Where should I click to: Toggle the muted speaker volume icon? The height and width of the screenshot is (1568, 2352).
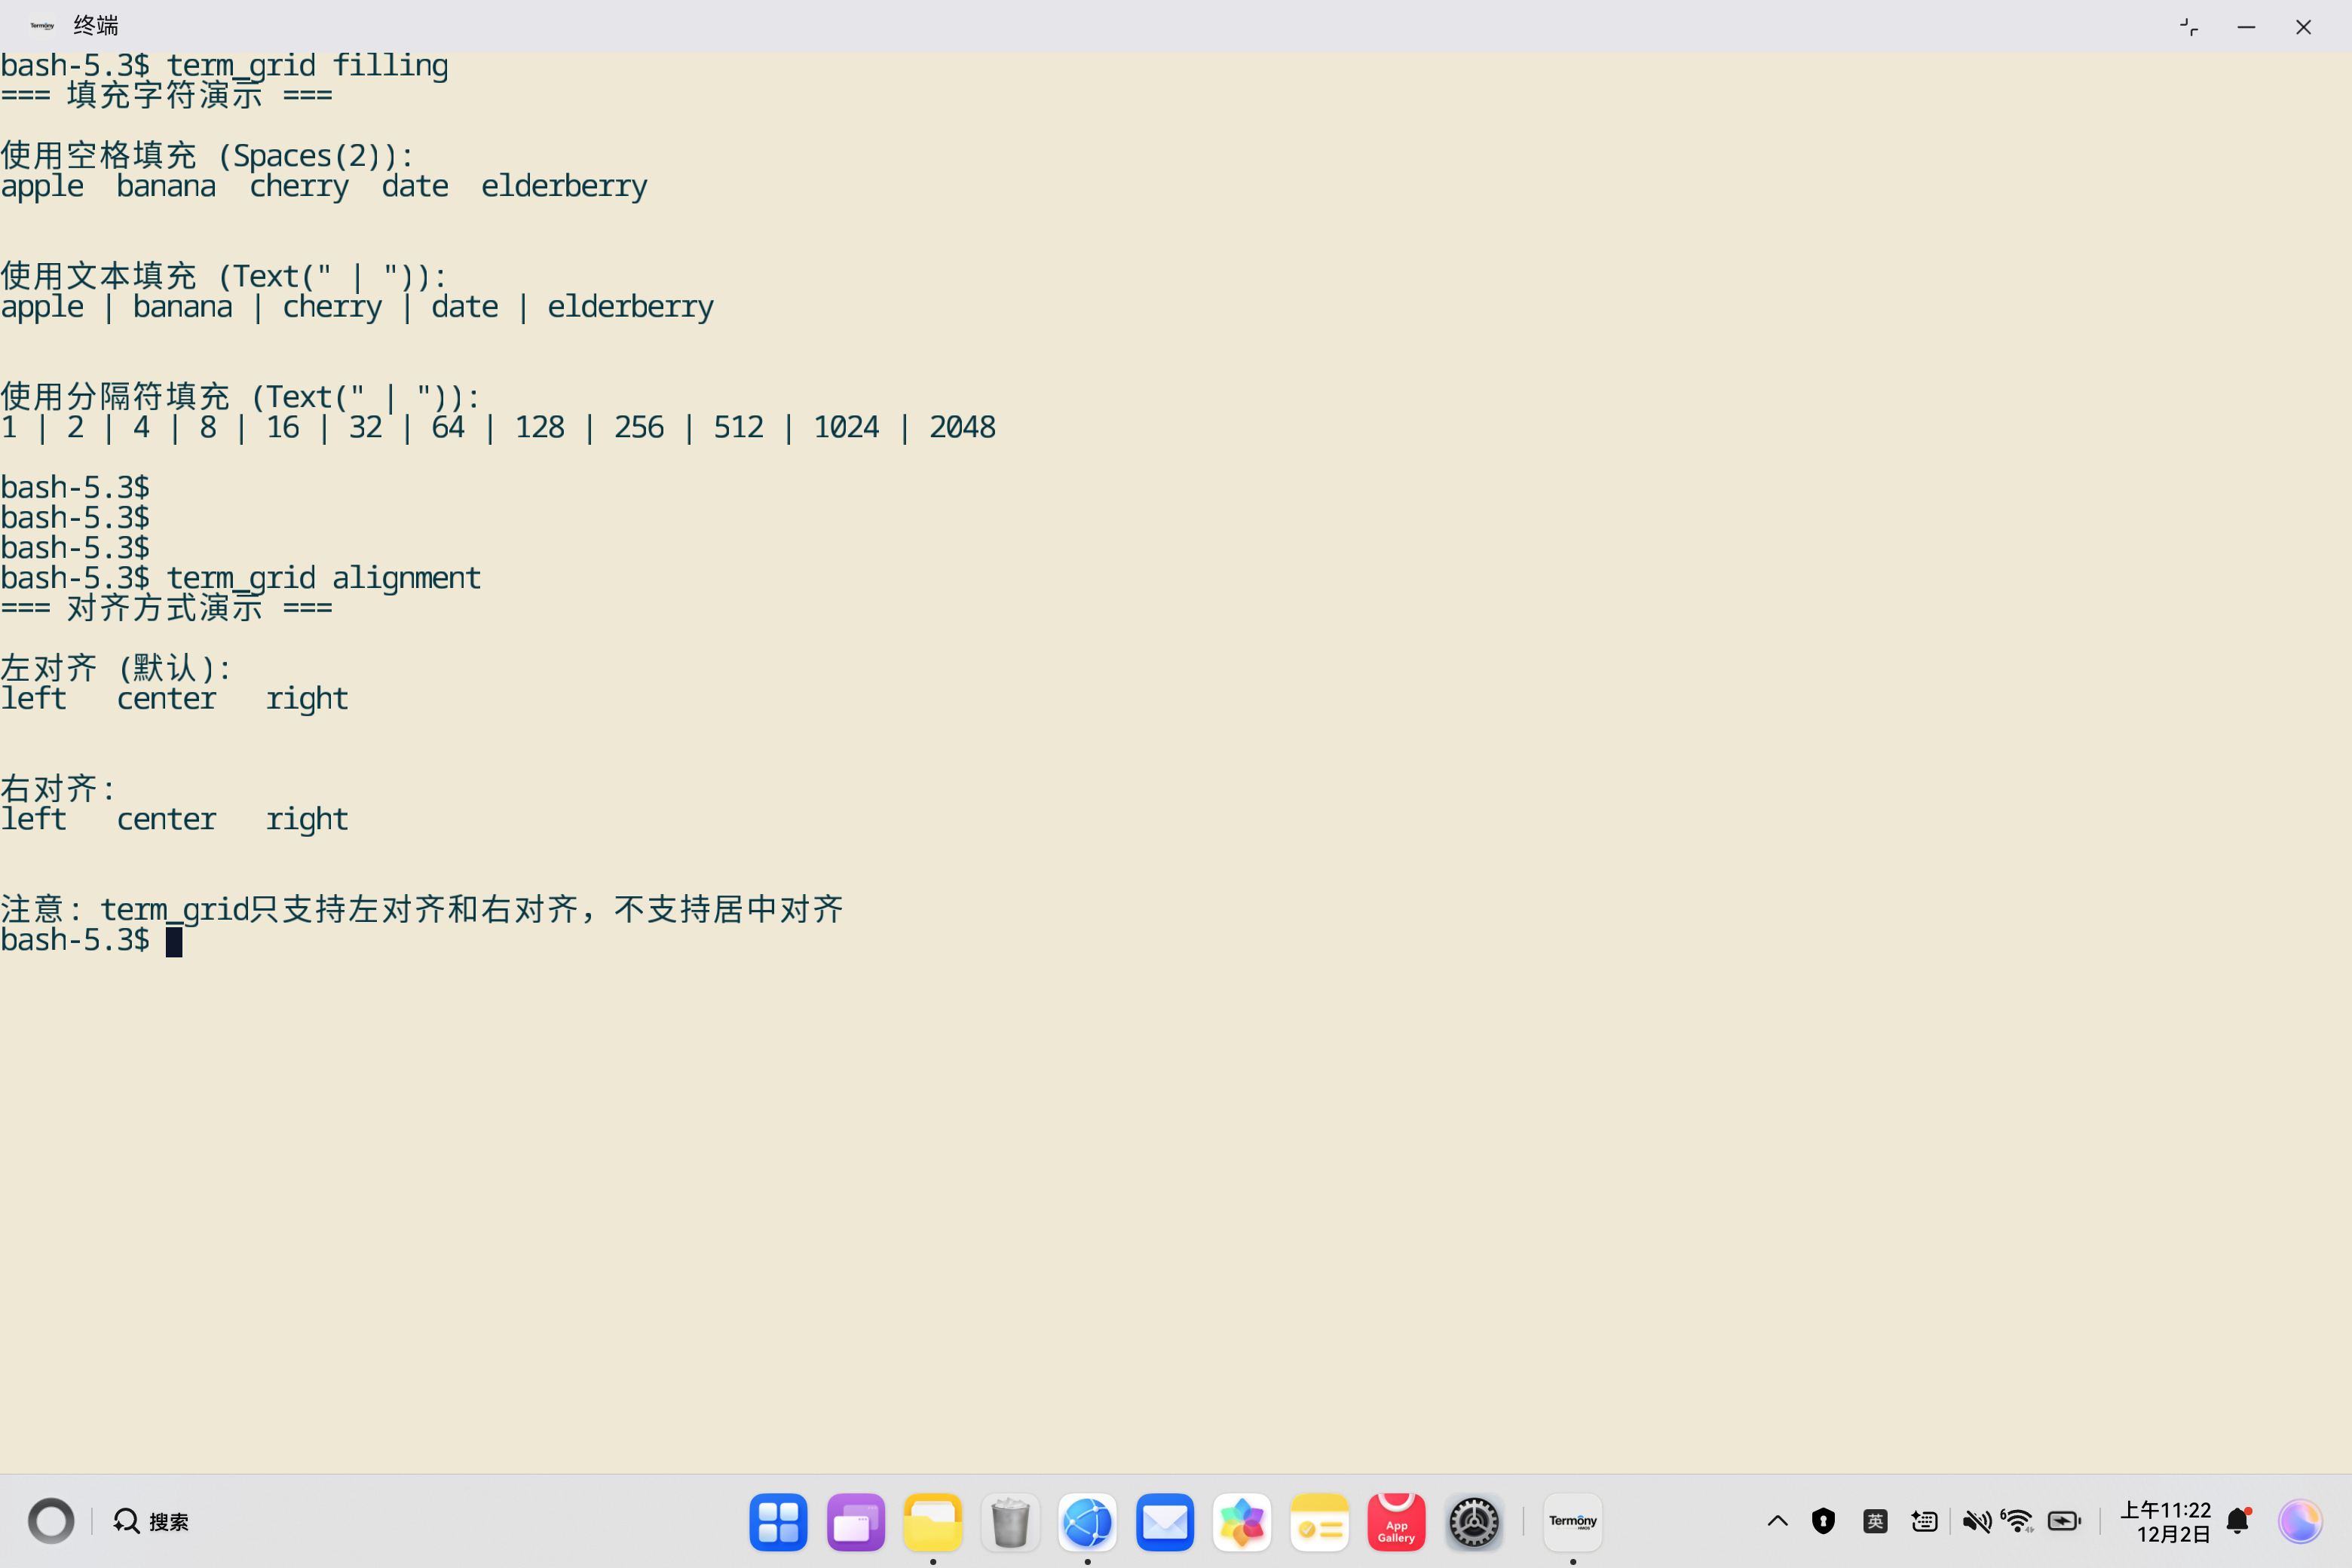[1976, 1522]
